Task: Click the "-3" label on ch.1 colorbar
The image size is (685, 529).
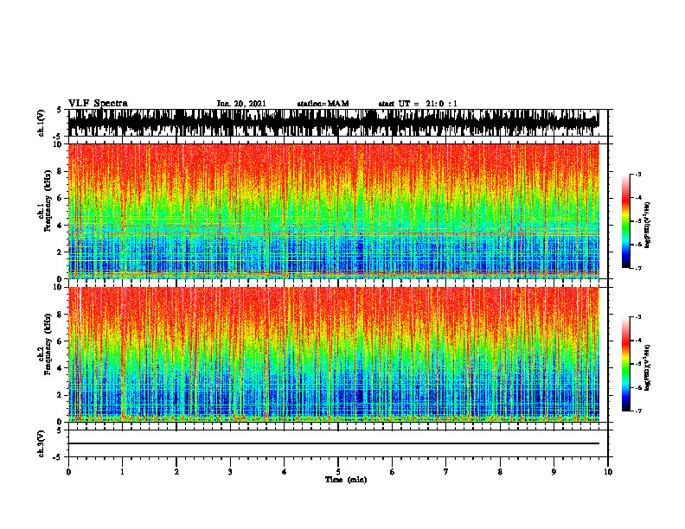Action: [x=637, y=174]
